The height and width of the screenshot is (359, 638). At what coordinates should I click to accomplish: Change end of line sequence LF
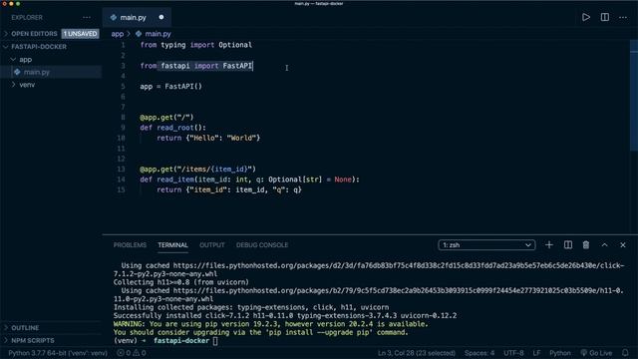coord(536,353)
